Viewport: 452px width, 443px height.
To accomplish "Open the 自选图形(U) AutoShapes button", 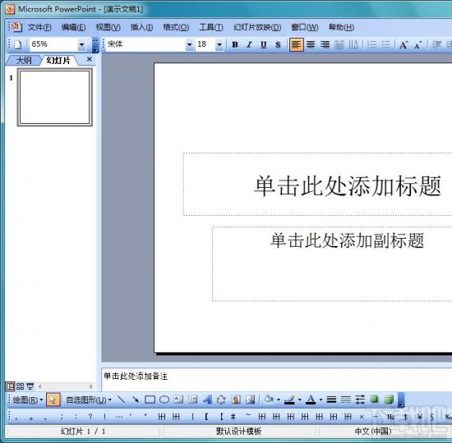I will [x=88, y=400].
